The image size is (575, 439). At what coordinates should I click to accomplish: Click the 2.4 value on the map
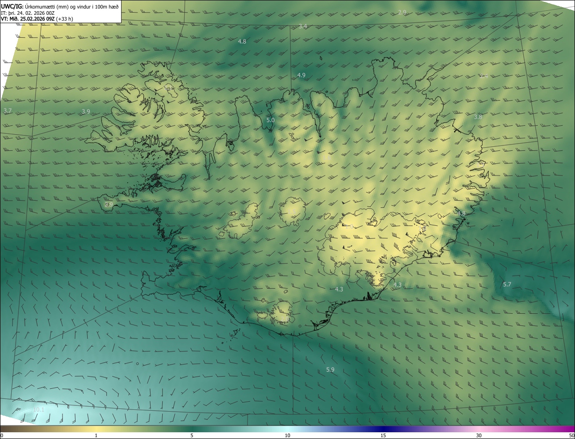coord(484,76)
